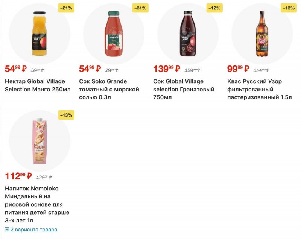The height and width of the screenshot is (239, 301).
Task: Open 'Сок Soko Grande томатный' product link
Action: point(109,89)
